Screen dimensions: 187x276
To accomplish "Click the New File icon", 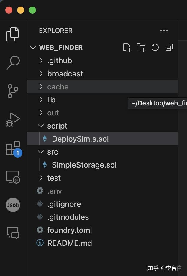I will [x=127, y=47].
